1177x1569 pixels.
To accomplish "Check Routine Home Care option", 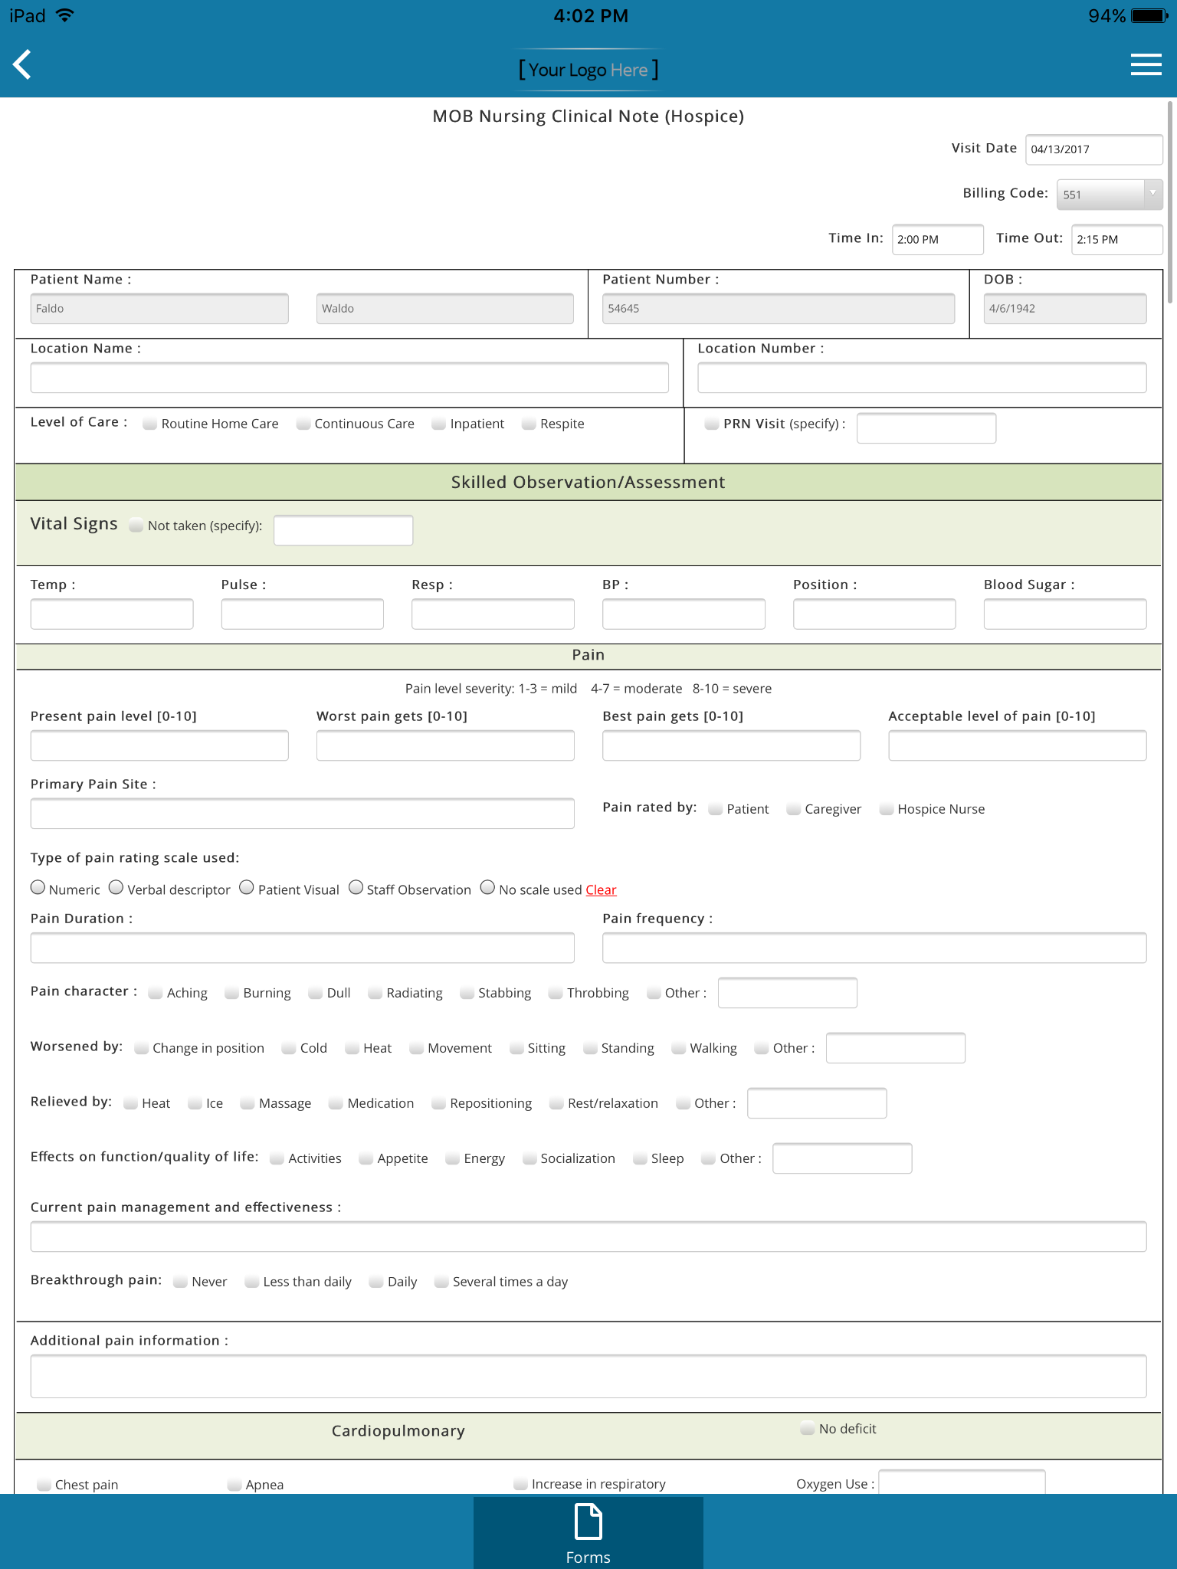I will (150, 424).
